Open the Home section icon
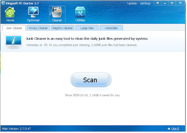This screenshot has width=187, height=133. [x=10, y=14]
